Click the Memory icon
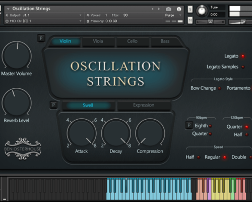Image resolution: width=252 pixels, height=202 pixels. click(88, 21)
